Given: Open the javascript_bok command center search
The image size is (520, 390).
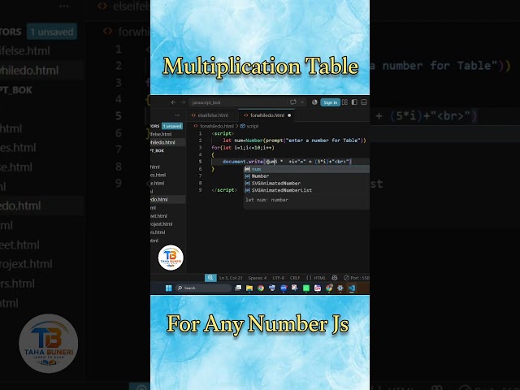Looking at the screenshot, I should coord(237,102).
